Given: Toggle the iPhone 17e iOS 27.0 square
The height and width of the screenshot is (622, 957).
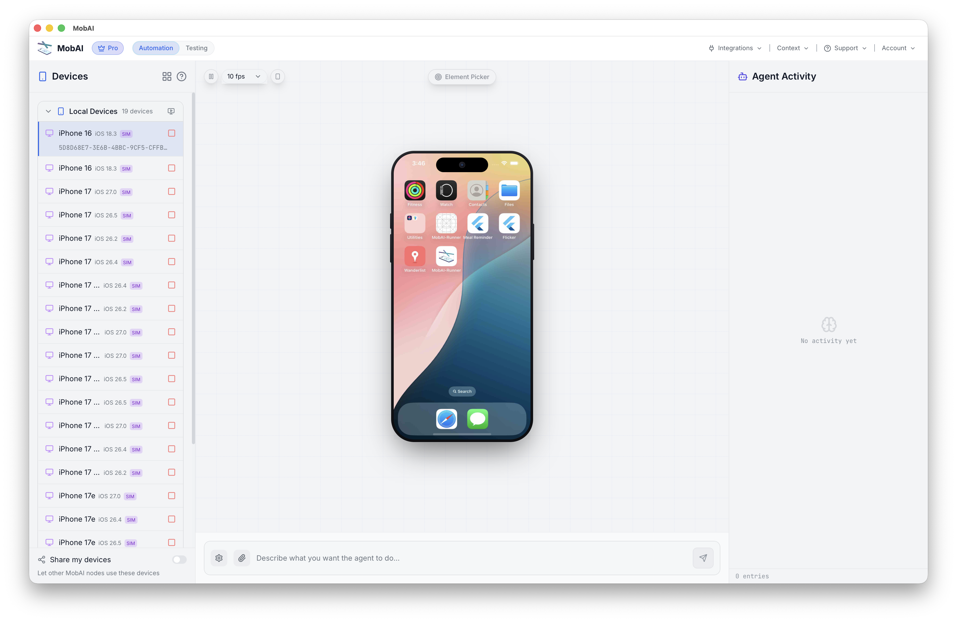Looking at the screenshot, I should (172, 496).
